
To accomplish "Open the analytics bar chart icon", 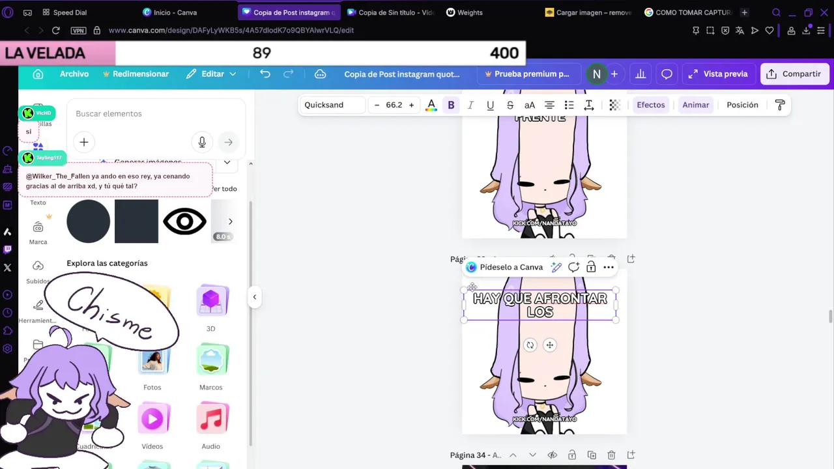I will (x=640, y=74).
